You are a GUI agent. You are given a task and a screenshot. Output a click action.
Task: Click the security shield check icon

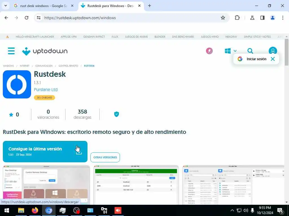[117, 114]
